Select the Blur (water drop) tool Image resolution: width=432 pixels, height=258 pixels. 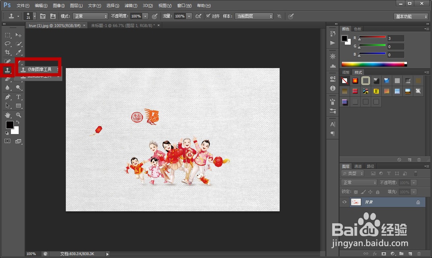7,88
